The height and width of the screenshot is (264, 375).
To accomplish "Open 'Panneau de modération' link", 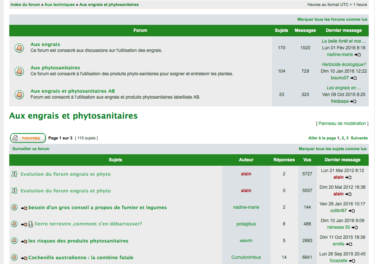I will point(342,123).
